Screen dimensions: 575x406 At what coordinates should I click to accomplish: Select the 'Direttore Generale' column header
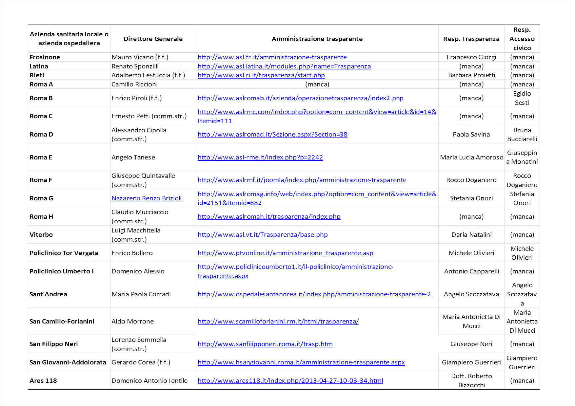click(153, 39)
